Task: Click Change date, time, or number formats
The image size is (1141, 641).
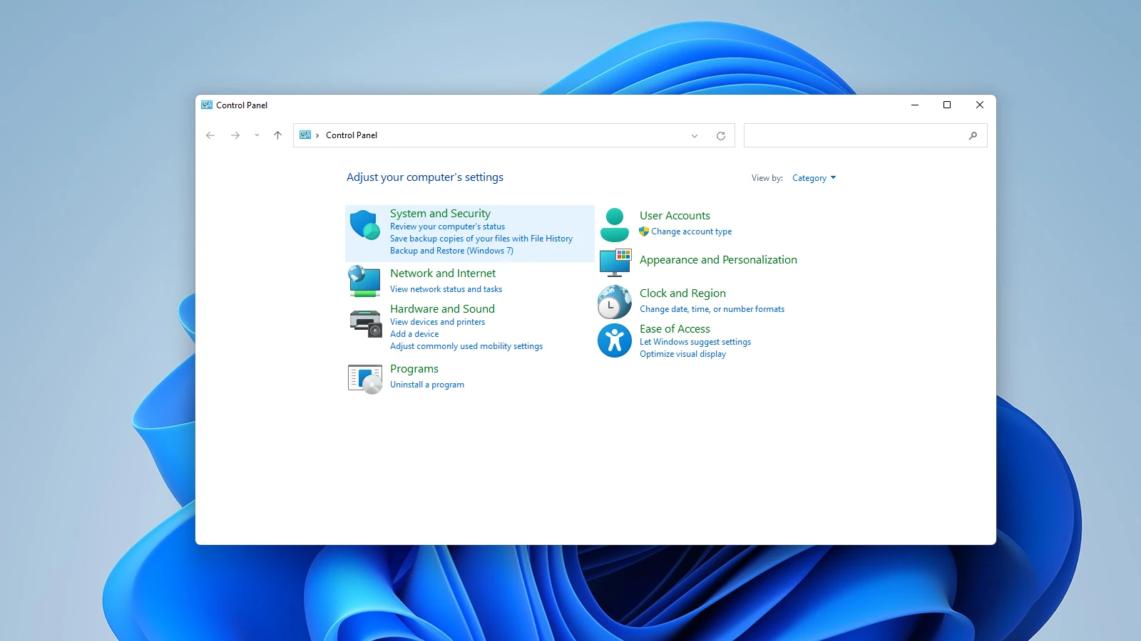Action: [712, 309]
